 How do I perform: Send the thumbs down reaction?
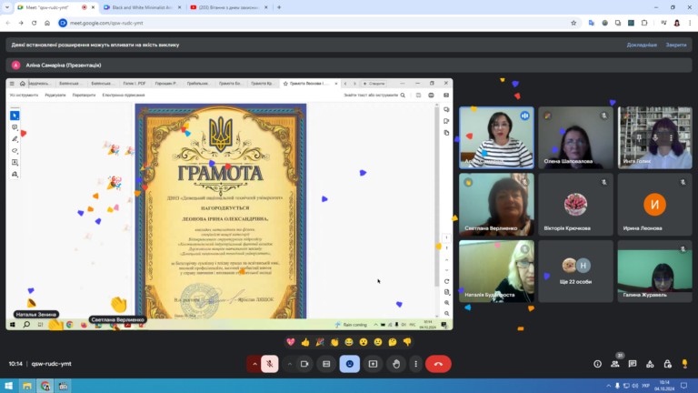[x=407, y=342]
